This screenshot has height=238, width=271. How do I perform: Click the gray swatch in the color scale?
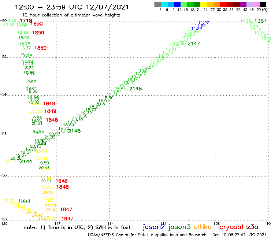pyautogui.click(x=158, y=4)
